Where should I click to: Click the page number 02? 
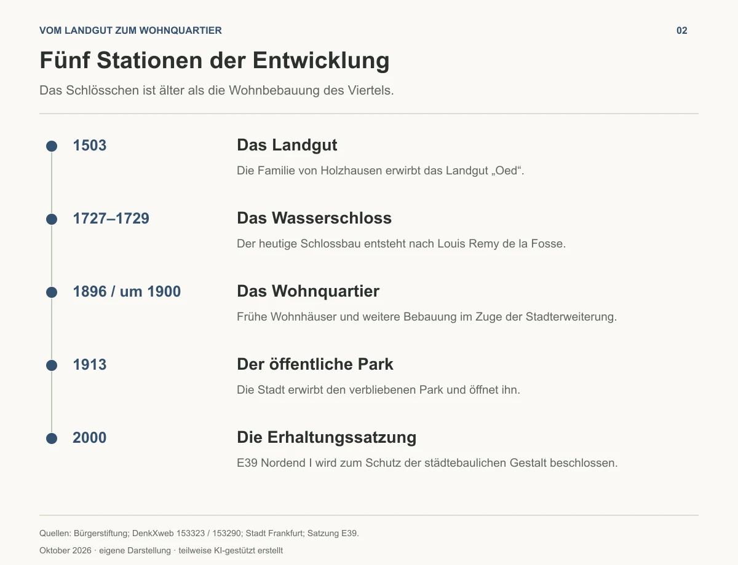point(682,31)
